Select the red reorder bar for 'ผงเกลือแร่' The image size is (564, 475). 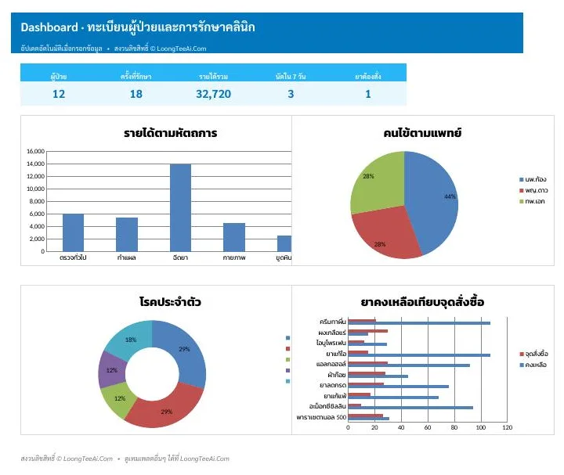pos(368,331)
